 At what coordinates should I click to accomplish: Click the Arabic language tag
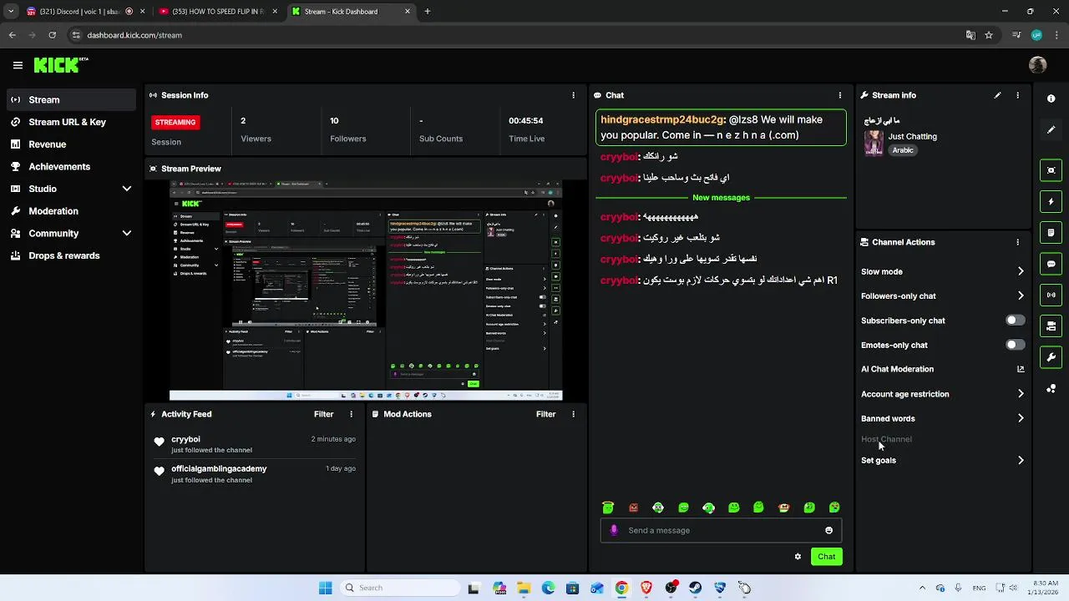903,150
